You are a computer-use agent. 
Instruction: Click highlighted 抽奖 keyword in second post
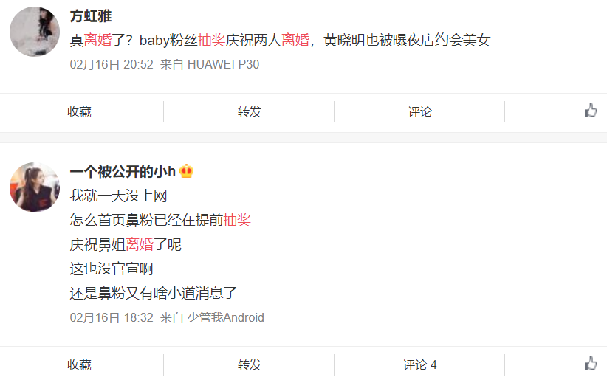237,220
